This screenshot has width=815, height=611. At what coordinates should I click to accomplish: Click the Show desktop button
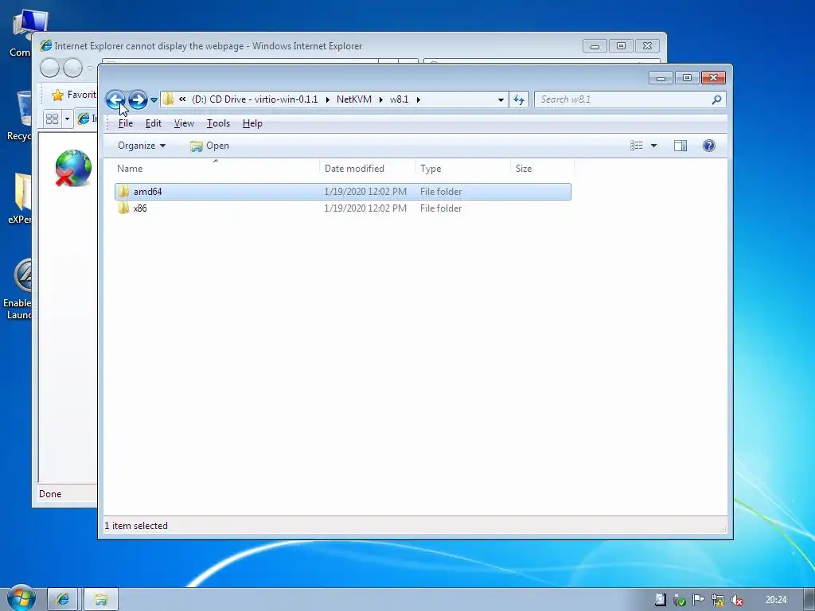tap(809, 600)
